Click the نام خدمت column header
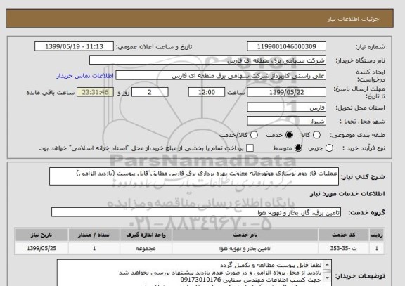The width and height of the screenshot is (405, 286). tap(245, 235)
